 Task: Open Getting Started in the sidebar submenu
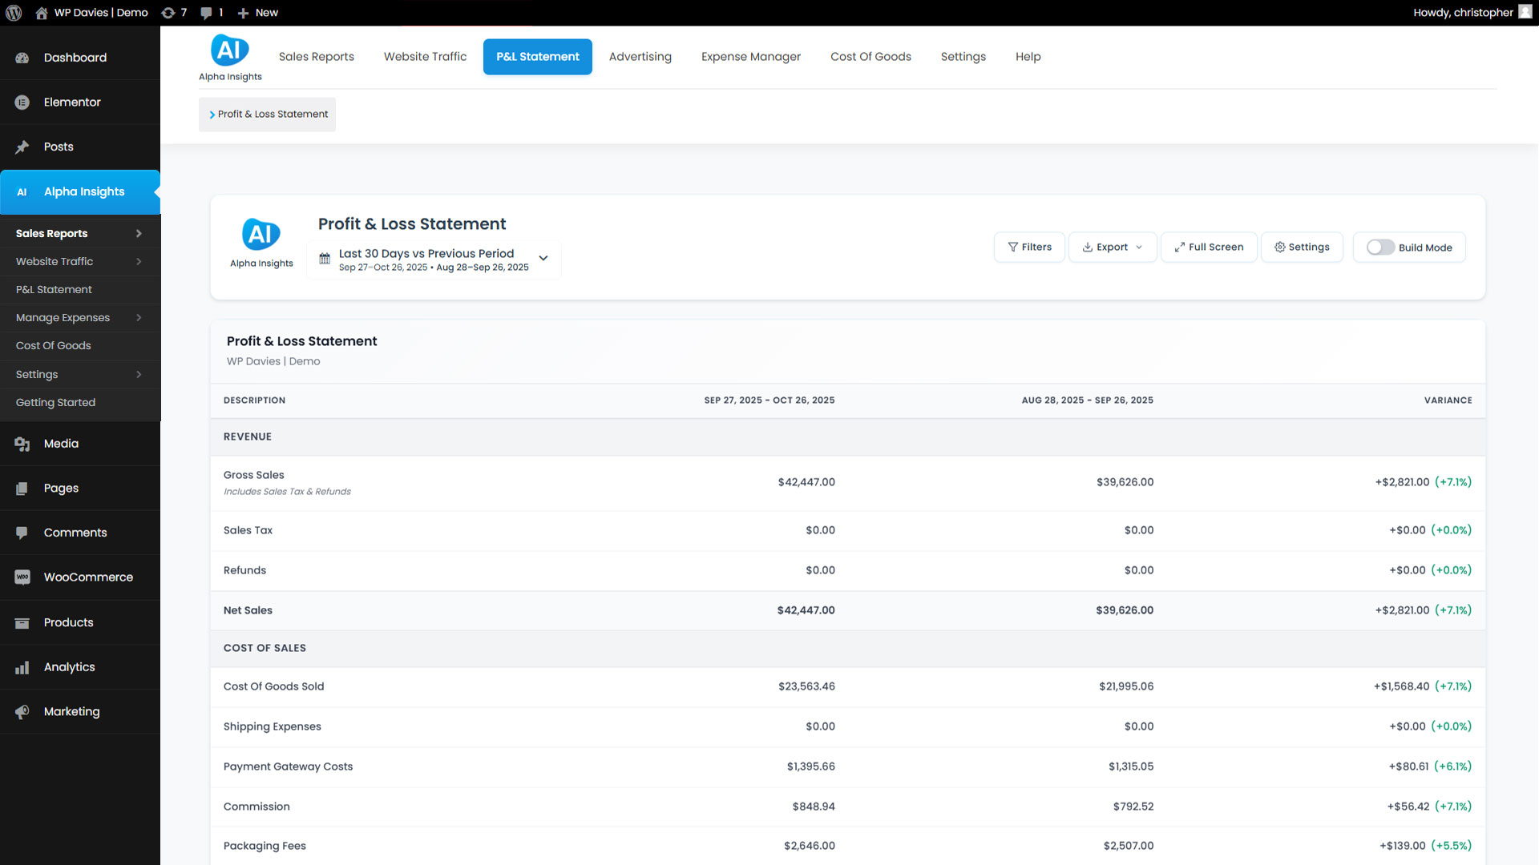click(55, 403)
